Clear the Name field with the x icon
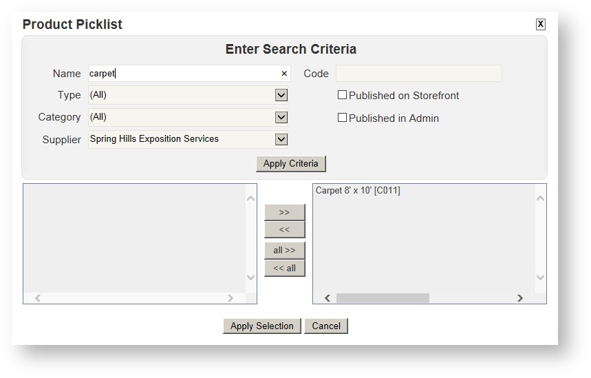 [x=284, y=74]
